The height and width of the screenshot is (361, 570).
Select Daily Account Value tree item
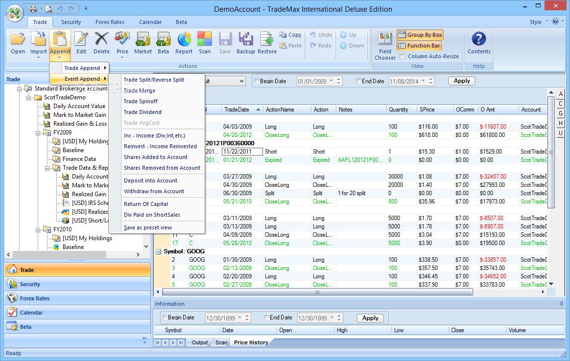click(x=79, y=106)
